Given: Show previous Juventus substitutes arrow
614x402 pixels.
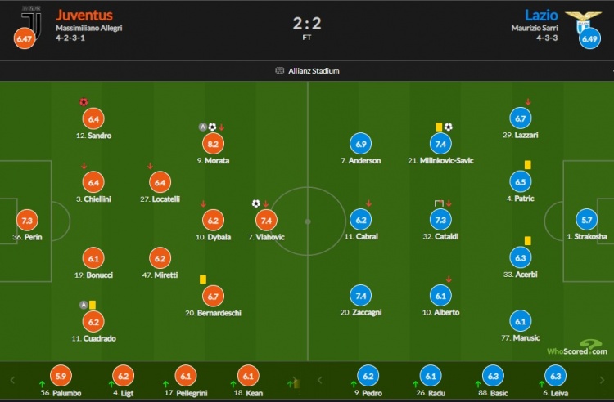Looking at the screenshot, I should click(x=12, y=380).
